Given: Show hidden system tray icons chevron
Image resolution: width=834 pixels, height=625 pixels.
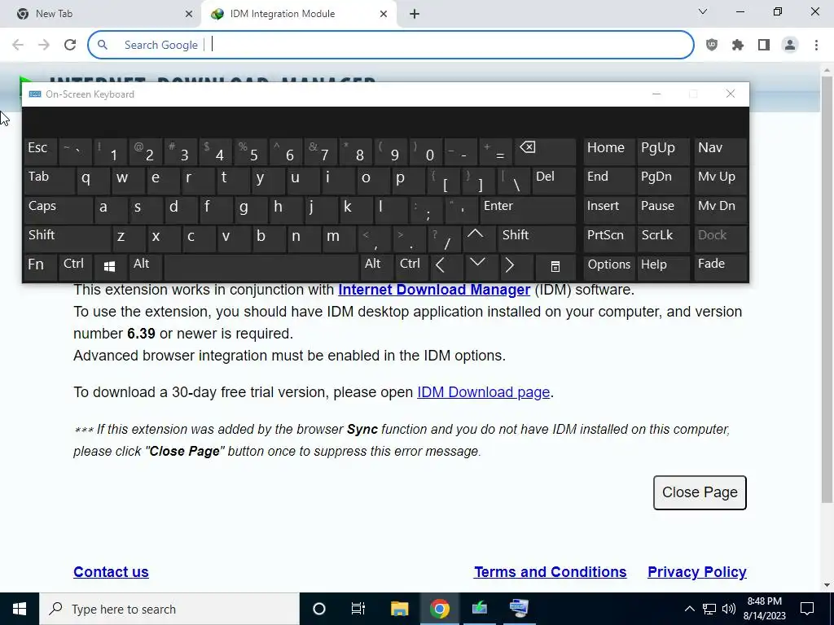Looking at the screenshot, I should click(689, 609).
